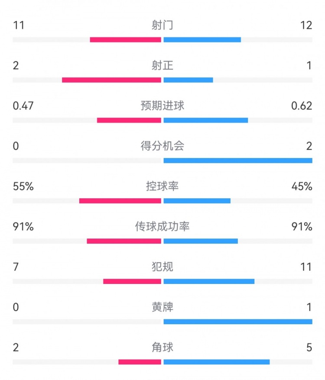Click the 45% possession value
Screen dimensions: 325x380
(x=302, y=186)
